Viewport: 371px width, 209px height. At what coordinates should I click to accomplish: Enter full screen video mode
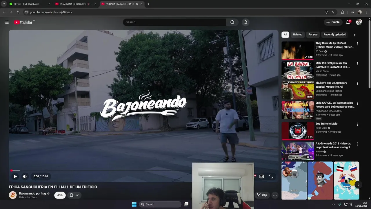271,176
